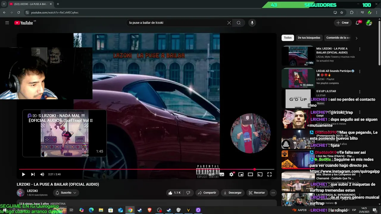
Task: Click the circular channel watermark on video
Action: point(251,133)
